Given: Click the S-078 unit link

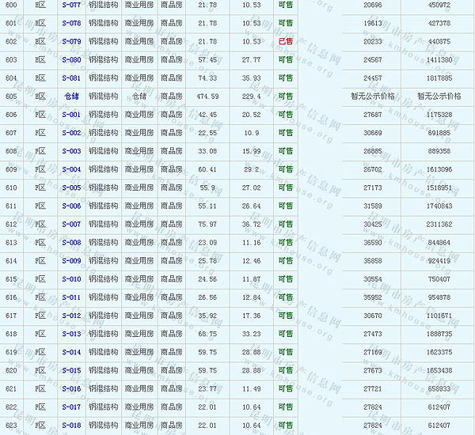Looking at the screenshot, I should click(x=71, y=23).
